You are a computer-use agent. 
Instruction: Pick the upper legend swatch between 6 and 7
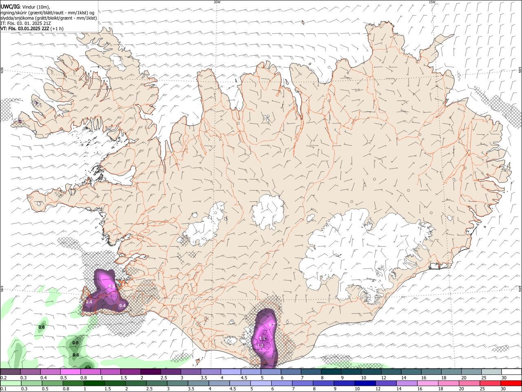click(291, 372)
